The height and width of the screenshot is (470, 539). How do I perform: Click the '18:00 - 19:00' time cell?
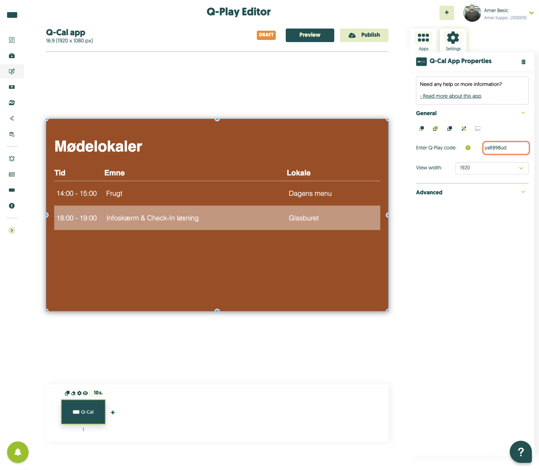point(77,218)
